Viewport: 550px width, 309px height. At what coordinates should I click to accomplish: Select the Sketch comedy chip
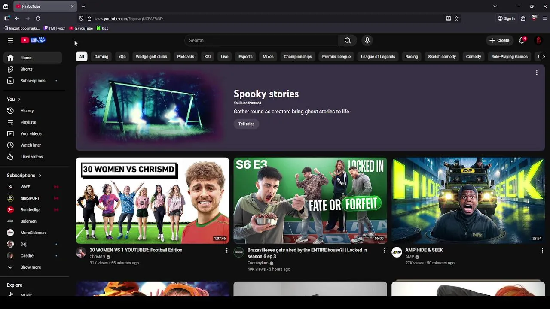click(x=442, y=57)
